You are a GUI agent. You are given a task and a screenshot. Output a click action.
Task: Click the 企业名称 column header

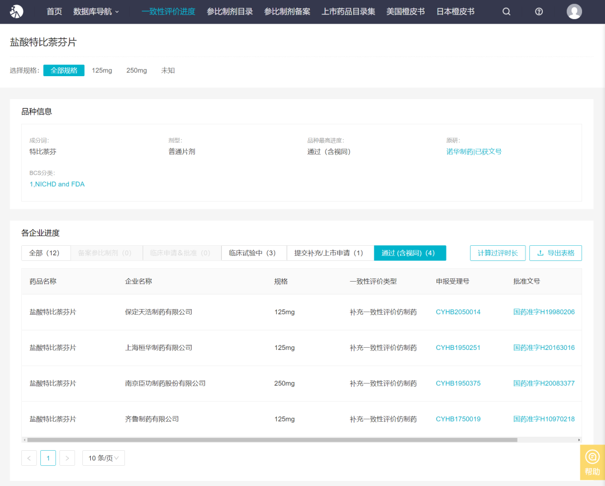[x=138, y=281]
